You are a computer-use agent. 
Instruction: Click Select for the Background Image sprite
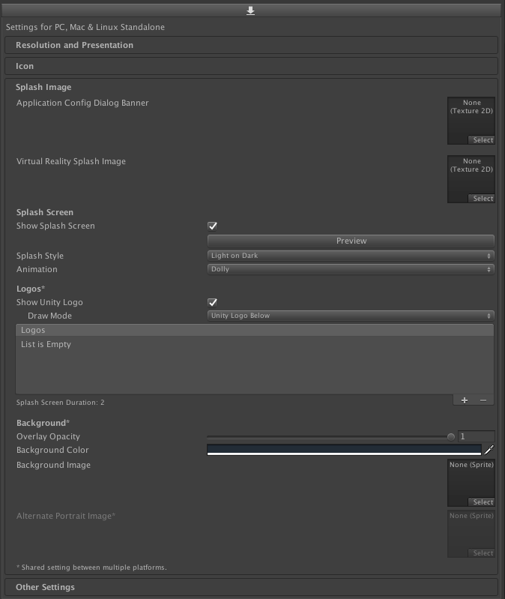pos(482,502)
